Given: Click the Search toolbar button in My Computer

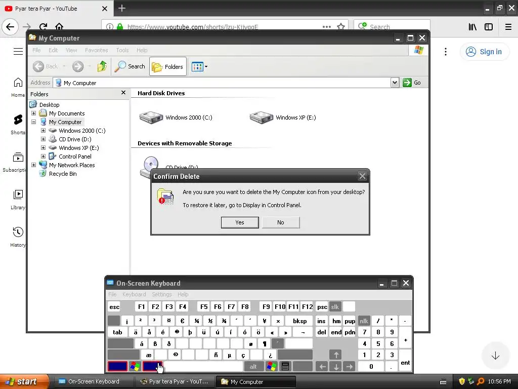Looking at the screenshot, I should click(x=130, y=66).
